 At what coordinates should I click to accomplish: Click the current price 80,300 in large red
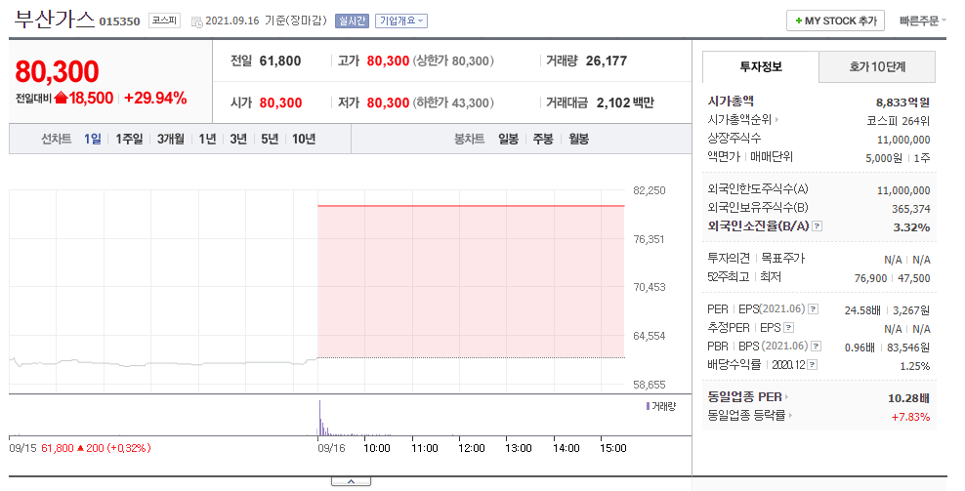tap(57, 71)
